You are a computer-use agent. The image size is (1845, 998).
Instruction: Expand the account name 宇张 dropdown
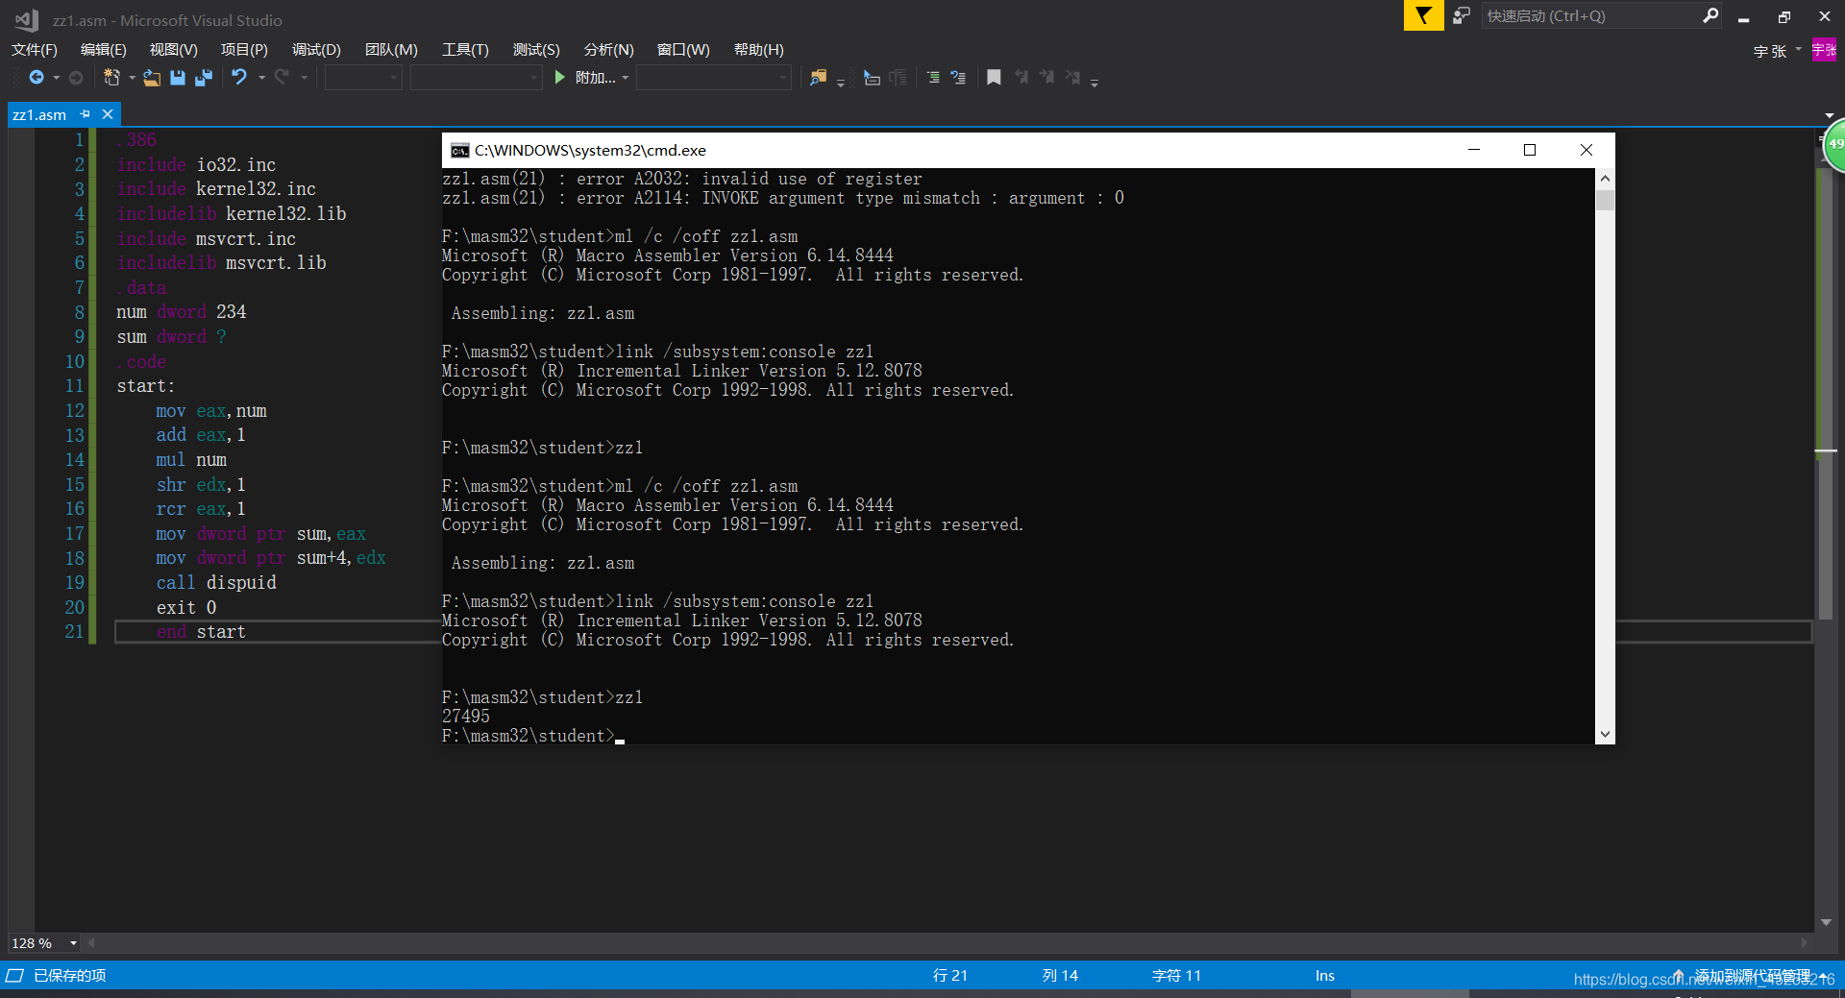(1798, 50)
